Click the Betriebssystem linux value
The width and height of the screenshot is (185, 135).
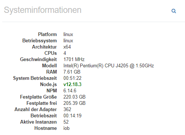(68, 40)
